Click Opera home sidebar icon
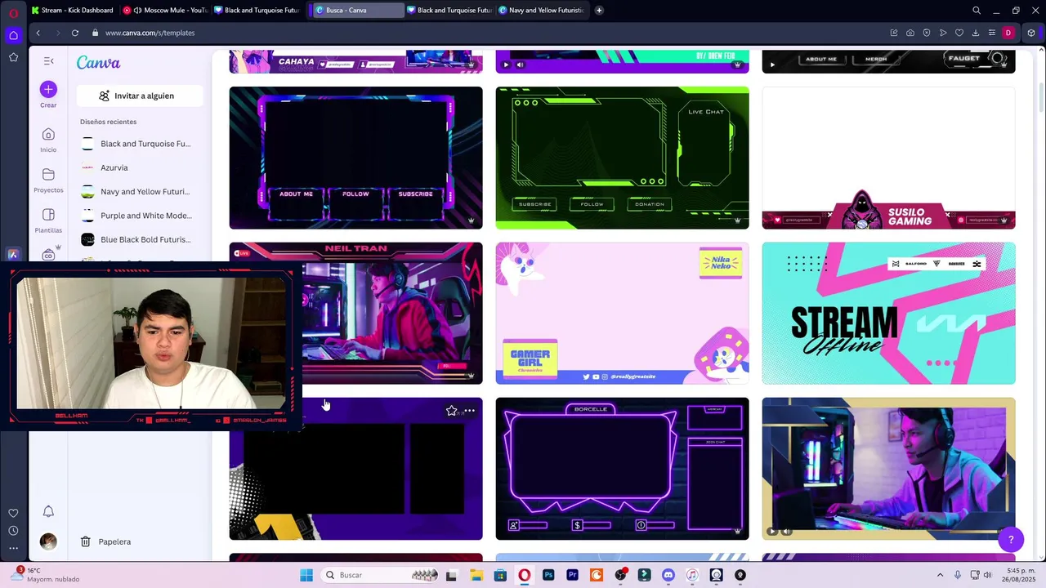The width and height of the screenshot is (1046, 588). coord(13,35)
